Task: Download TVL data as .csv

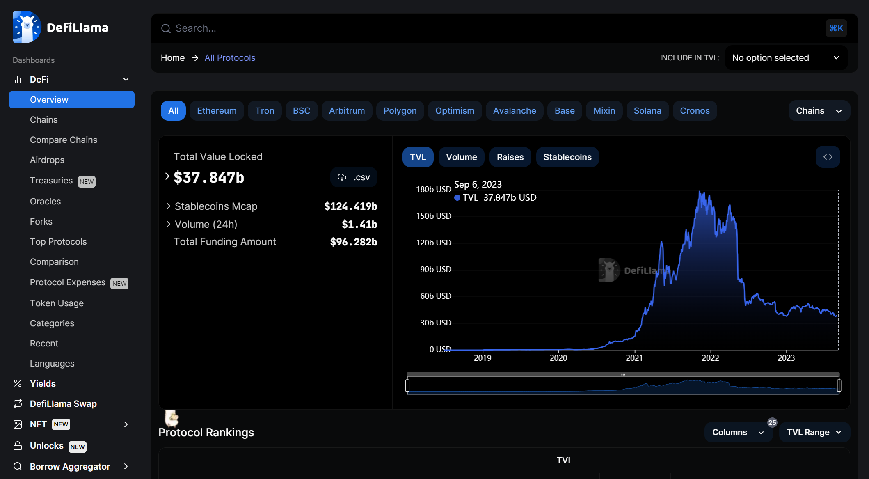Action: click(354, 177)
